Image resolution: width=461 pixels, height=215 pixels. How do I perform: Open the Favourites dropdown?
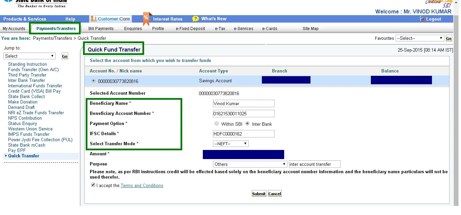click(x=420, y=38)
